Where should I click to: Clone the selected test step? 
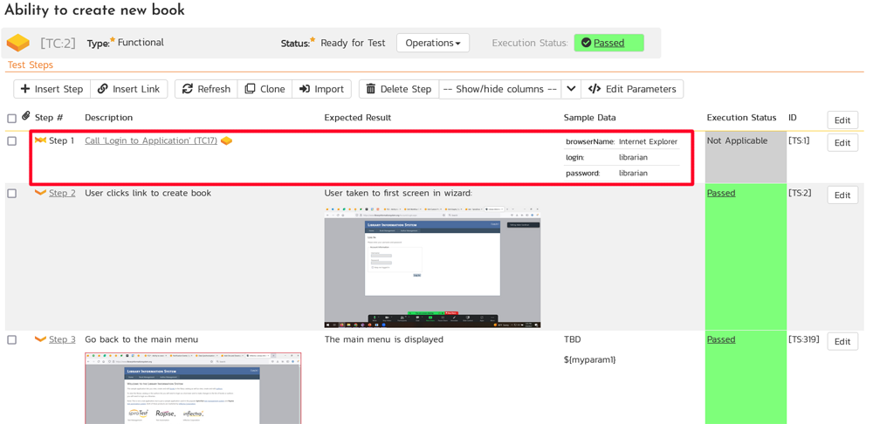(265, 89)
